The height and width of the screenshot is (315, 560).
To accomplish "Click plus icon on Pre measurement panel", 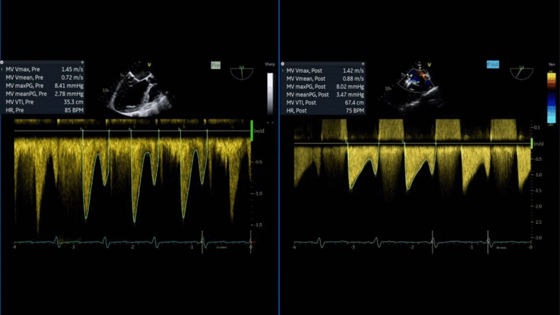I will coord(82,63).
